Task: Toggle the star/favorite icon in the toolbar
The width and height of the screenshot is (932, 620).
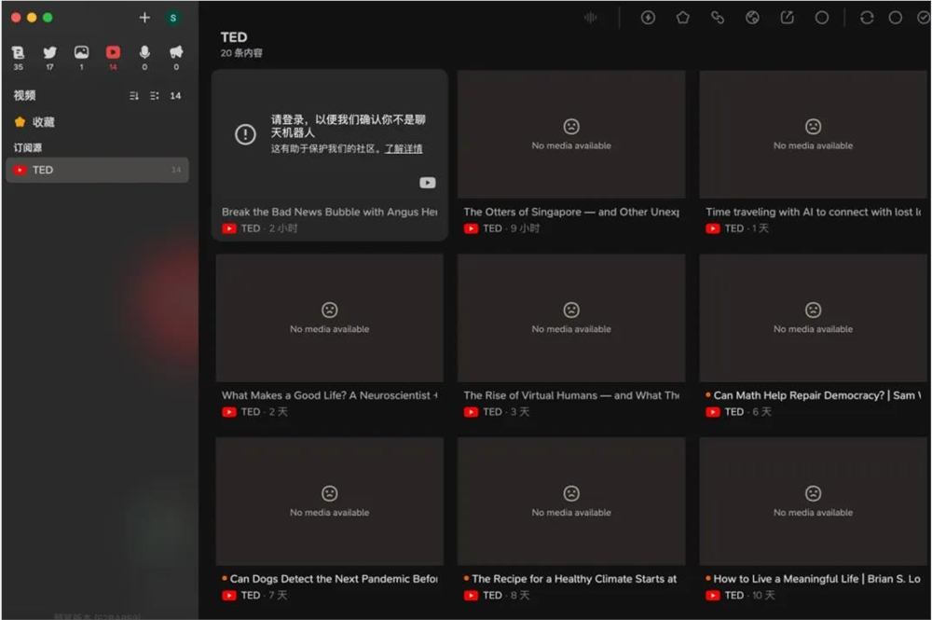Action: (682, 17)
